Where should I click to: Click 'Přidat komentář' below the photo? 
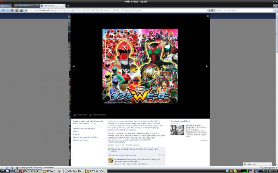(x=98, y=115)
